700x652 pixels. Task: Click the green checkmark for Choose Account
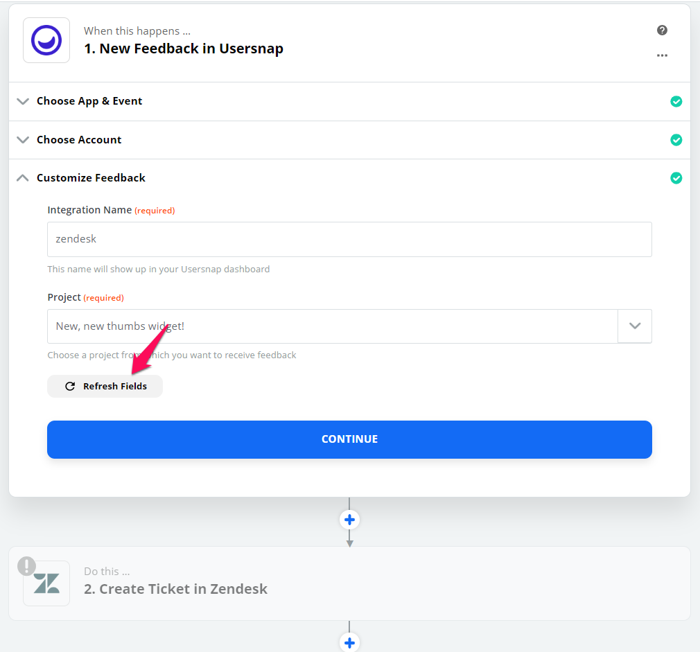(x=676, y=140)
